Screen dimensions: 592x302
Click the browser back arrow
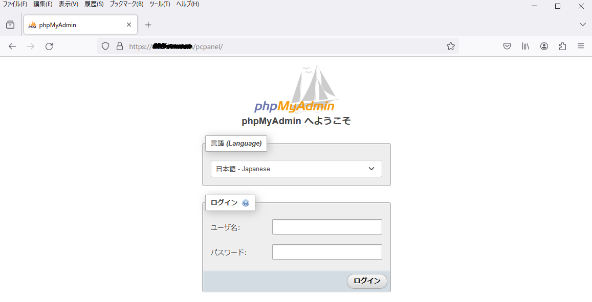click(12, 47)
